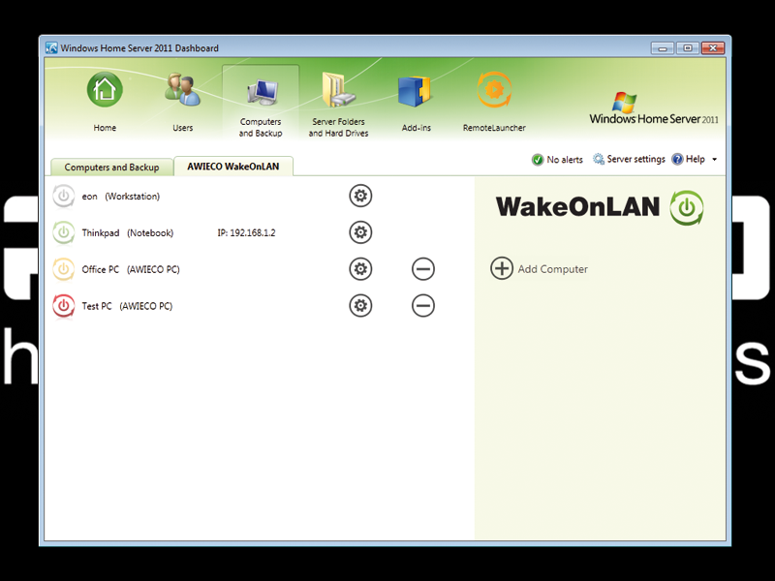The height and width of the screenshot is (581, 775).
Task: Select Thinkpad (Notebook) entry text
Action: click(x=128, y=232)
